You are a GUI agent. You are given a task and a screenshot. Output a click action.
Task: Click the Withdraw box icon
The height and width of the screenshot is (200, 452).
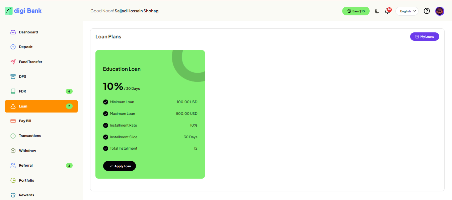pos(13,151)
